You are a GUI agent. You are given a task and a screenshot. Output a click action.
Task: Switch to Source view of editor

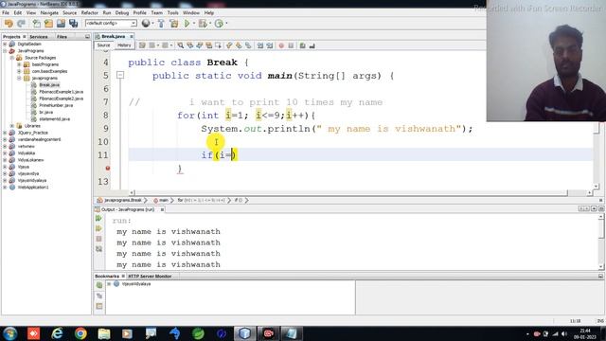(103, 45)
